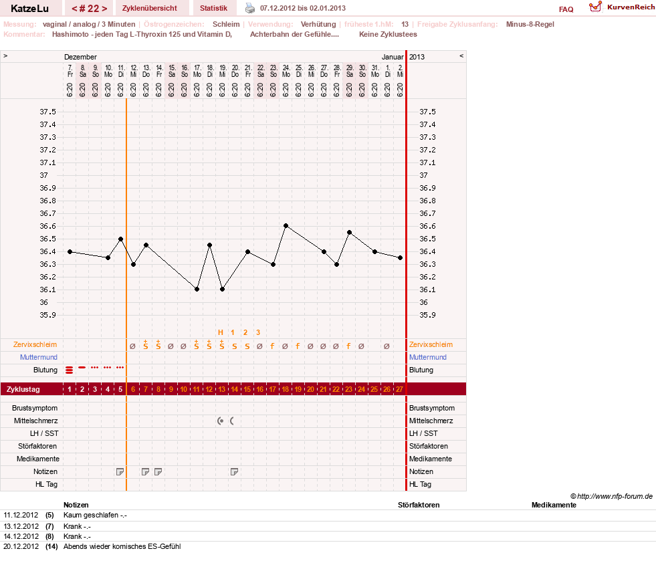The image size is (656, 571).
Task: Click the f mucus symbol on day 23
Action: [348, 346]
